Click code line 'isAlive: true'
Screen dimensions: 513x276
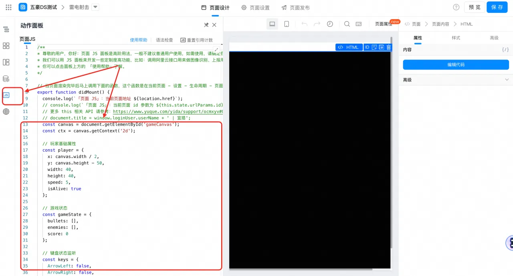coord(64,188)
